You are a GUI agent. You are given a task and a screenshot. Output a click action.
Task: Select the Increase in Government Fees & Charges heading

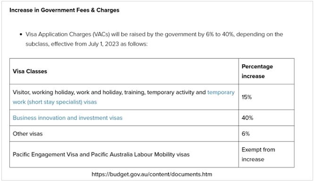64,10
